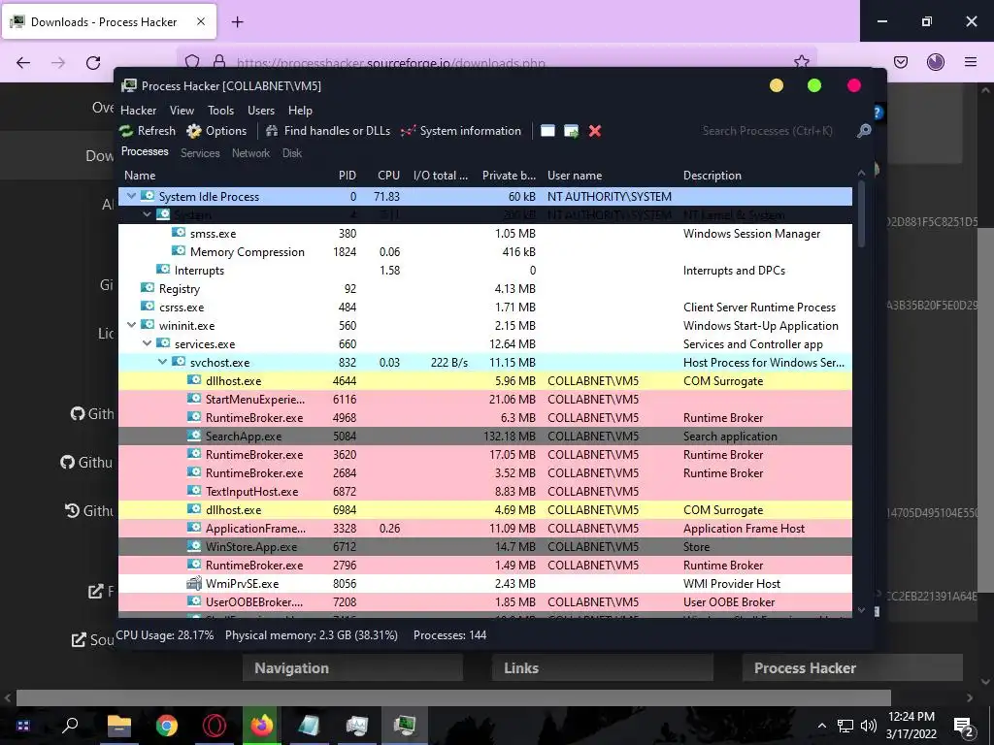
Task: Click Find handles or DLLs binoculars icon
Action: pyautogui.click(x=272, y=131)
